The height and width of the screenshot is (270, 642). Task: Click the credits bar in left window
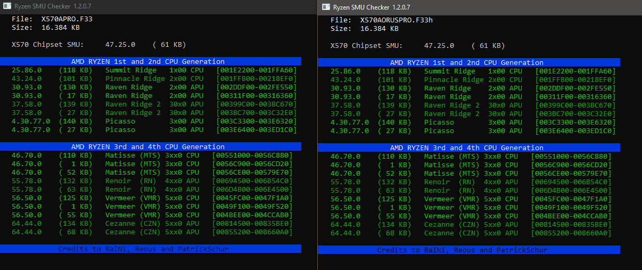tap(151, 249)
